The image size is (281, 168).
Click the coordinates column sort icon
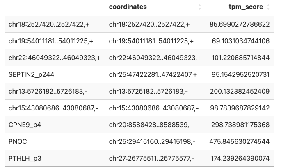(200, 7)
